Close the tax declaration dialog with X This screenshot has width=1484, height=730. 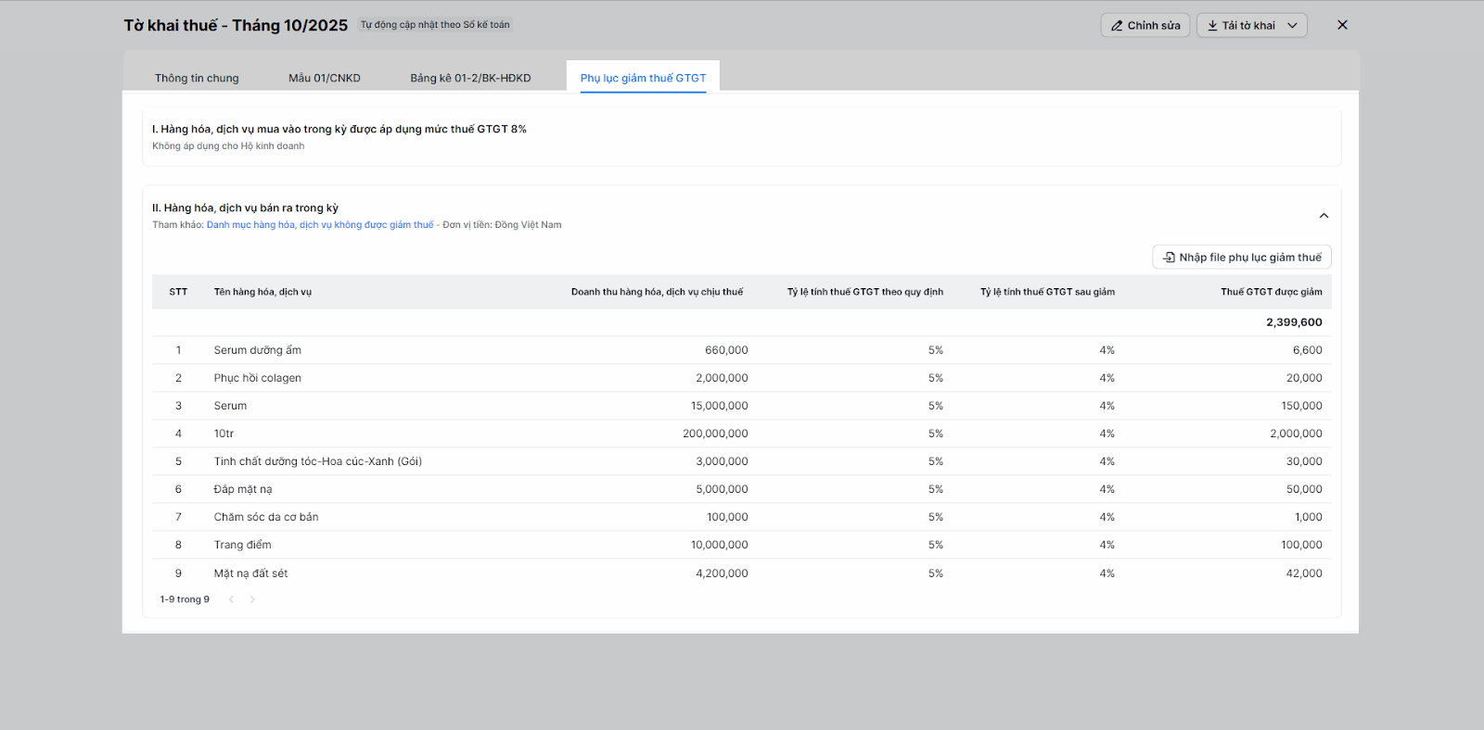[1341, 25]
